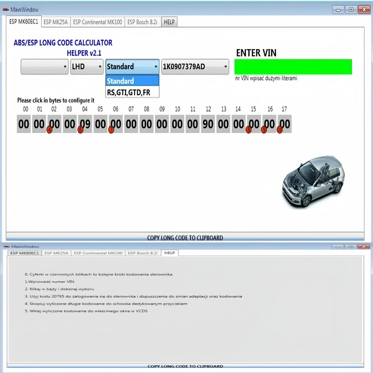Viewport: 373px width, 373px height.
Task: Click byte 05 value cell
Action: tap(101, 124)
